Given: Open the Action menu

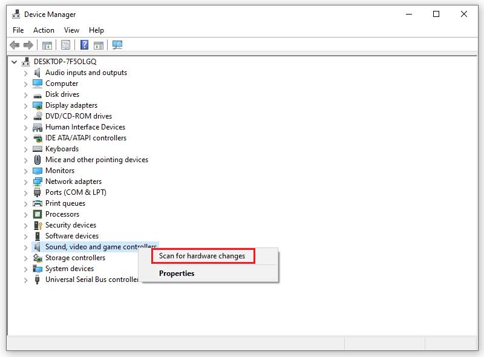Looking at the screenshot, I should [x=44, y=30].
